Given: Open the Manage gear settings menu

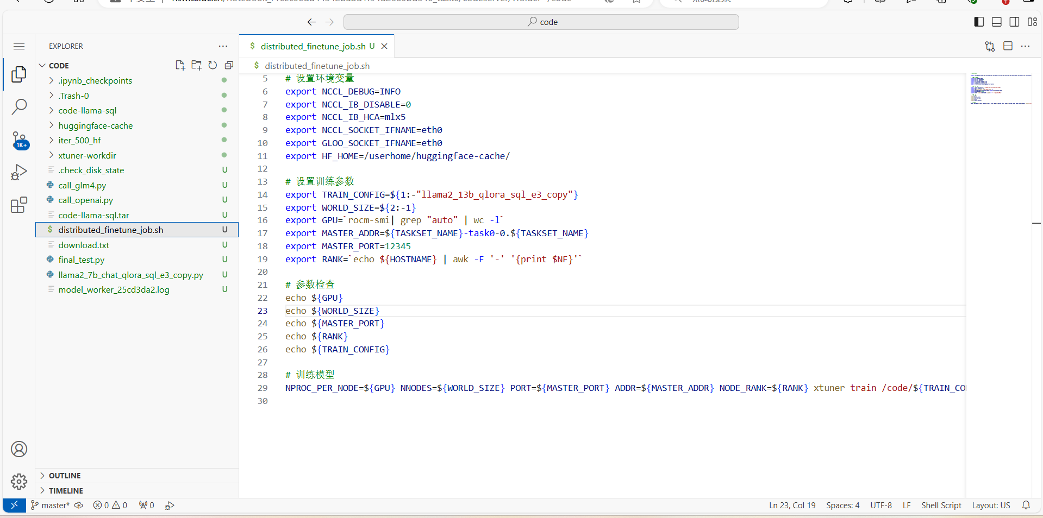Looking at the screenshot, I should (x=19, y=481).
